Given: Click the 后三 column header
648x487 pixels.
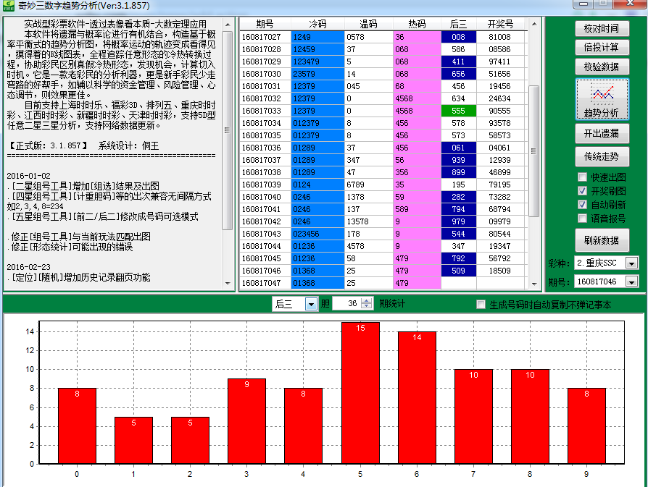Looking at the screenshot, I should 458,24.
